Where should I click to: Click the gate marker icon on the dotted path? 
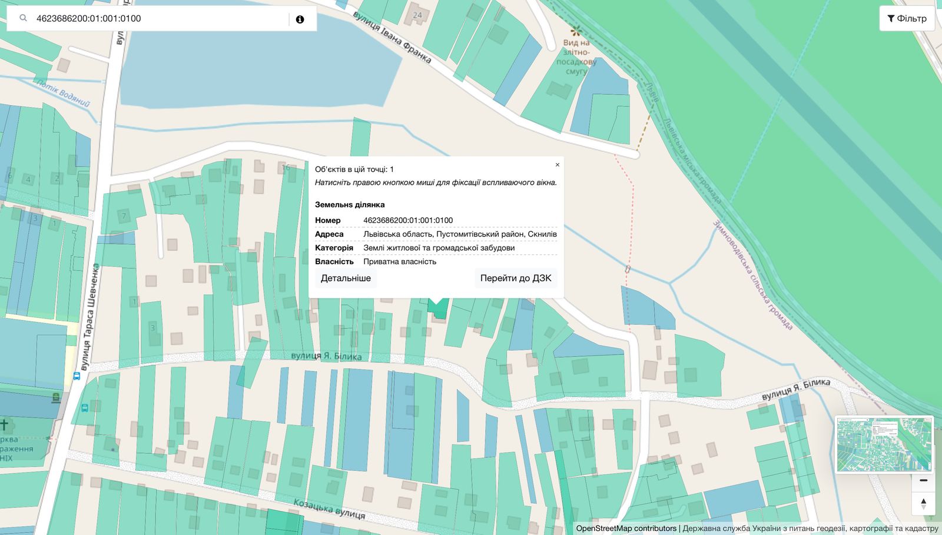pyautogui.click(x=628, y=270)
